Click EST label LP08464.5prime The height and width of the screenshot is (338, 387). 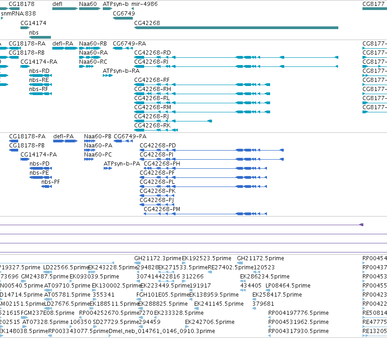tap(288, 286)
